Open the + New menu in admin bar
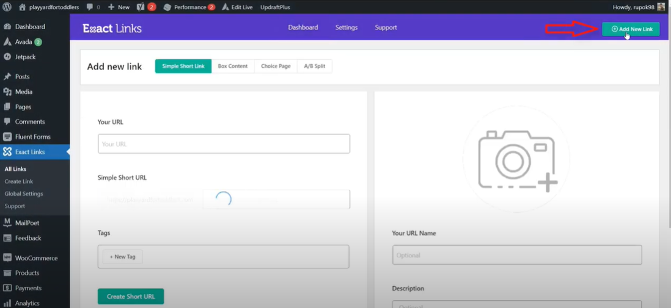 [x=119, y=7]
